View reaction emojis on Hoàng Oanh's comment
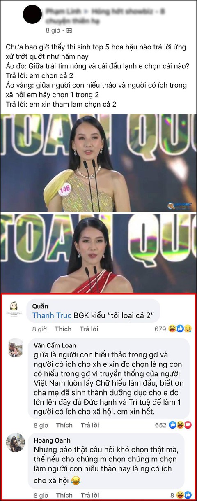 pyautogui.click(x=184, y=495)
